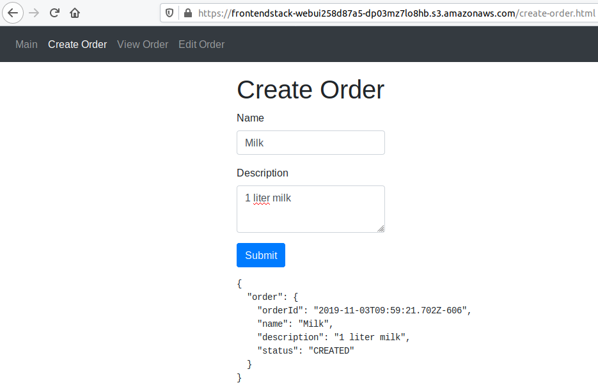Go to the browser home page
This screenshot has height=392, width=598.
75,13
